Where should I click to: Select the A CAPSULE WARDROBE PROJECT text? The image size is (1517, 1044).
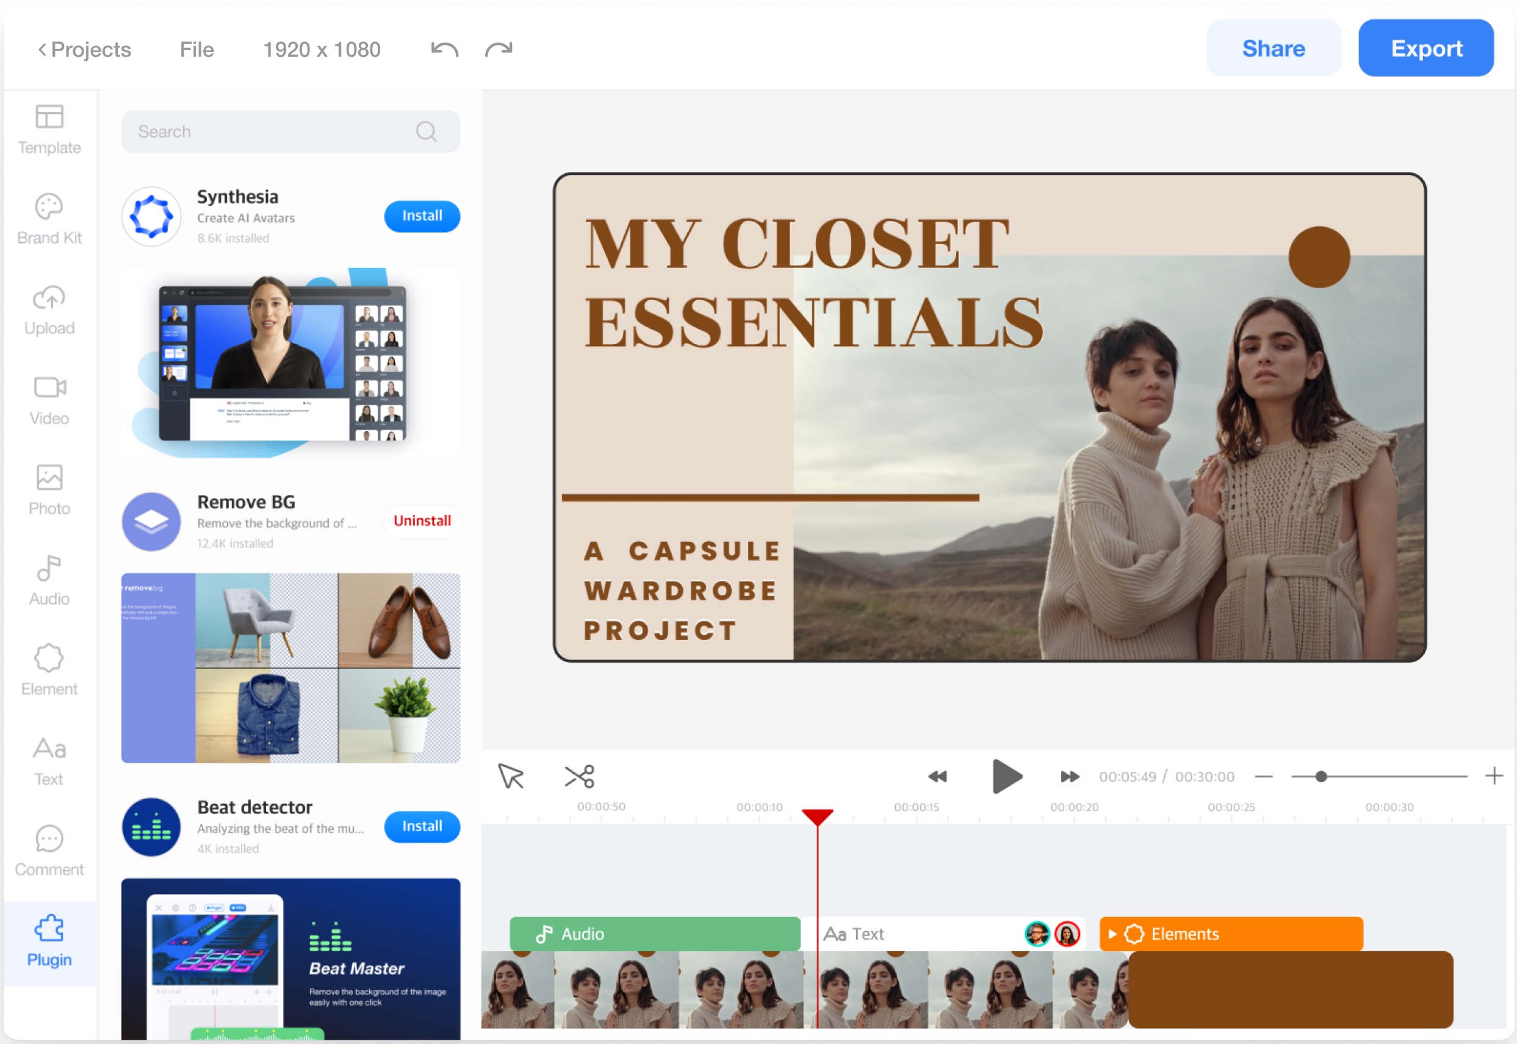point(682,591)
